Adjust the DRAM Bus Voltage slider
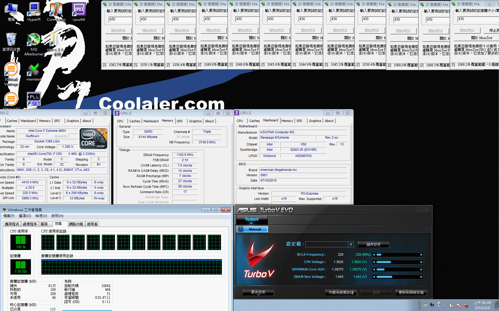Image resolution: width=499 pixels, height=311 pixels. [398, 277]
